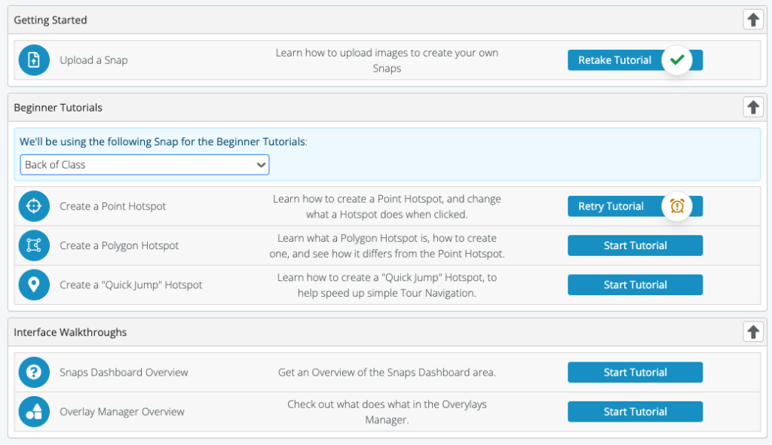
Task: Click the Create a Point Hotspot title
Action: (x=113, y=206)
